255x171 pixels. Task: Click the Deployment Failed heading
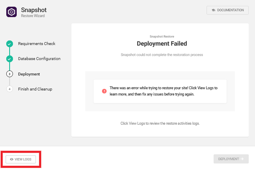coord(162,44)
